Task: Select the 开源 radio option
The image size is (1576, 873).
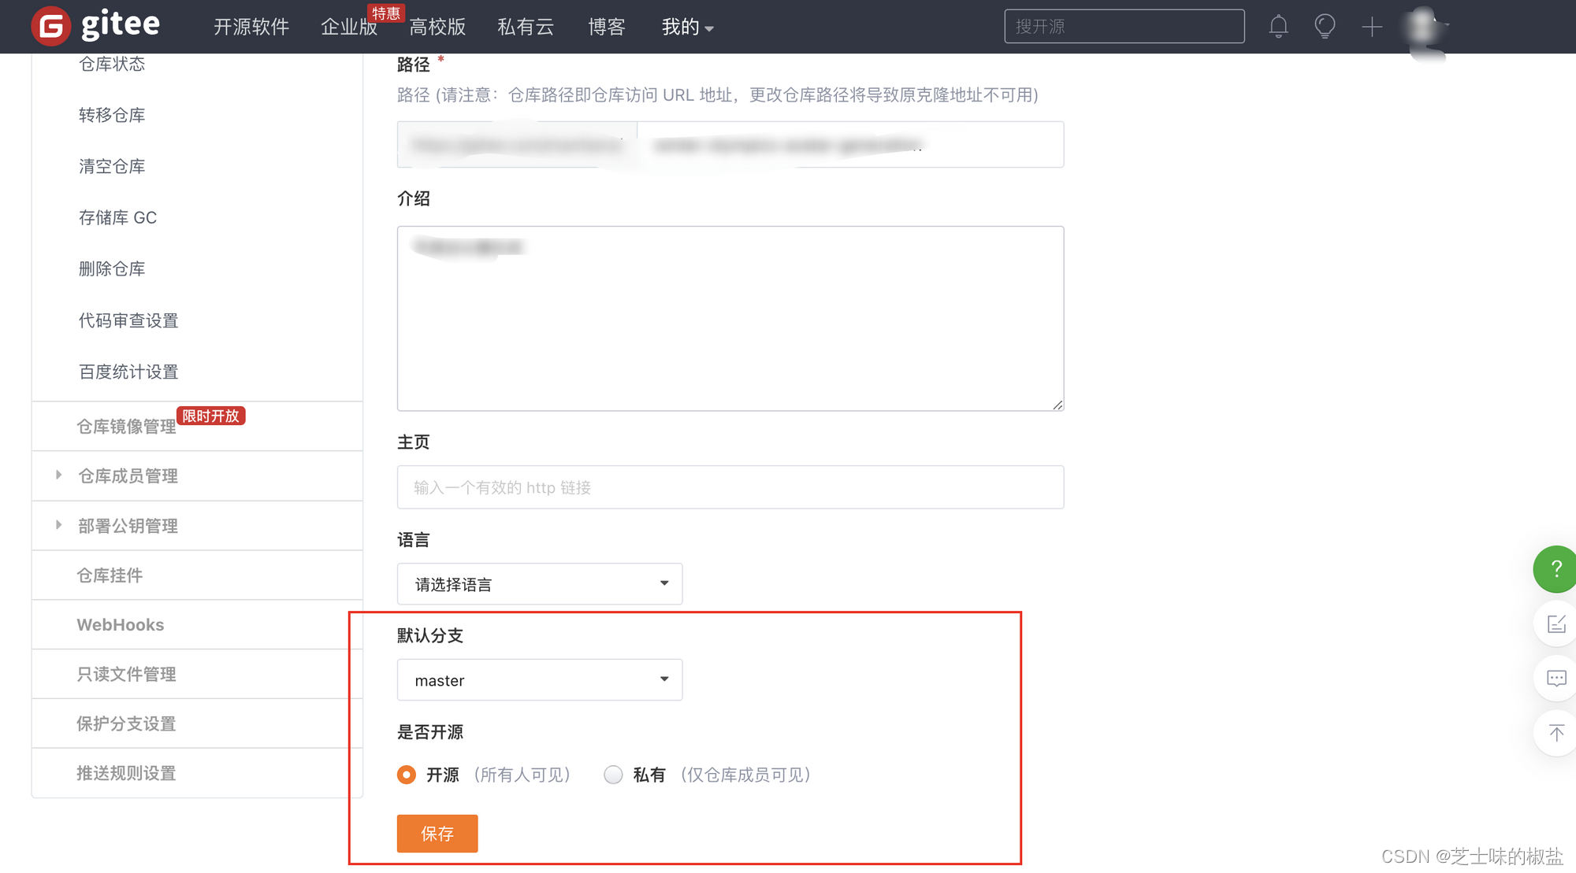Action: click(x=407, y=775)
